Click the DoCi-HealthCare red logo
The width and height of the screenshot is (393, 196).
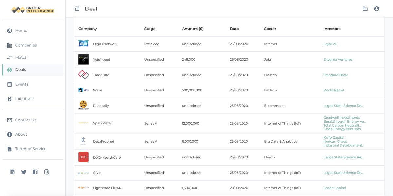pos(84,157)
